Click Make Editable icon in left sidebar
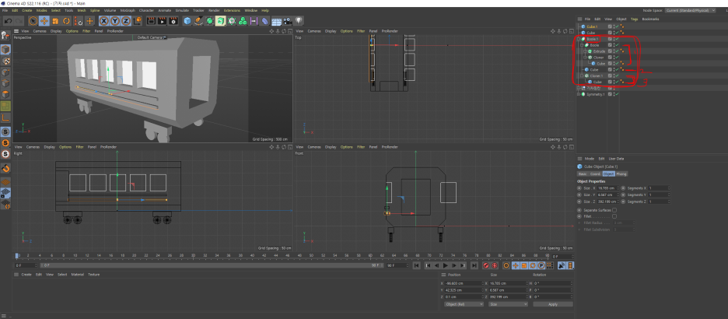This screenshot has height=319, width=728. click(x=5, y=35)
